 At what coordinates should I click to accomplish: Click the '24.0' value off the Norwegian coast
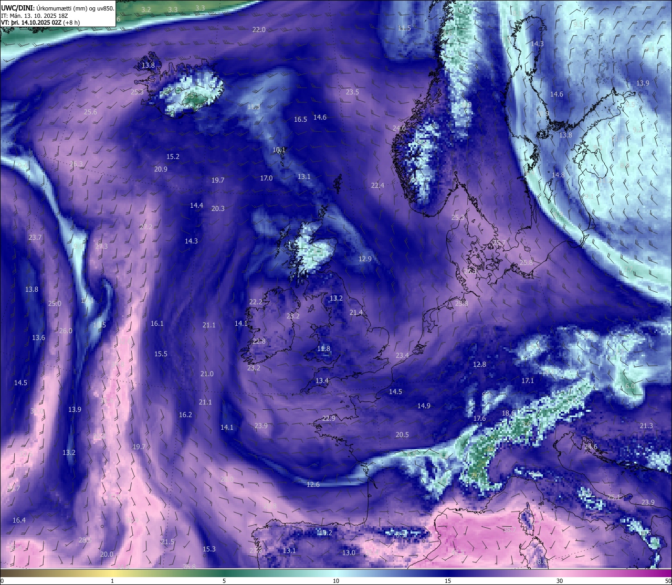(399, 128)
